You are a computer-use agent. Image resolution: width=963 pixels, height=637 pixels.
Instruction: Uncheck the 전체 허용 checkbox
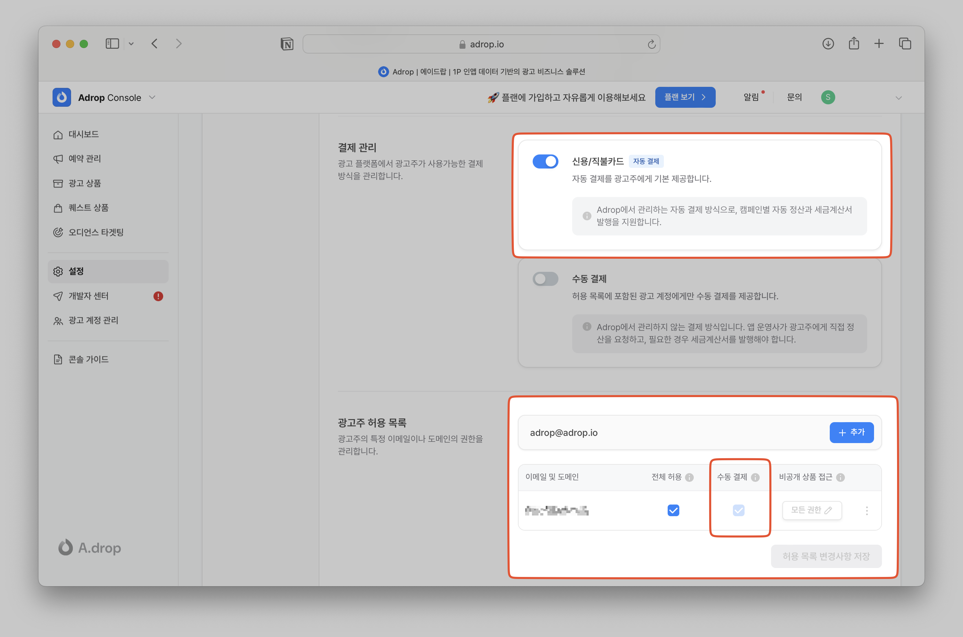673,510
